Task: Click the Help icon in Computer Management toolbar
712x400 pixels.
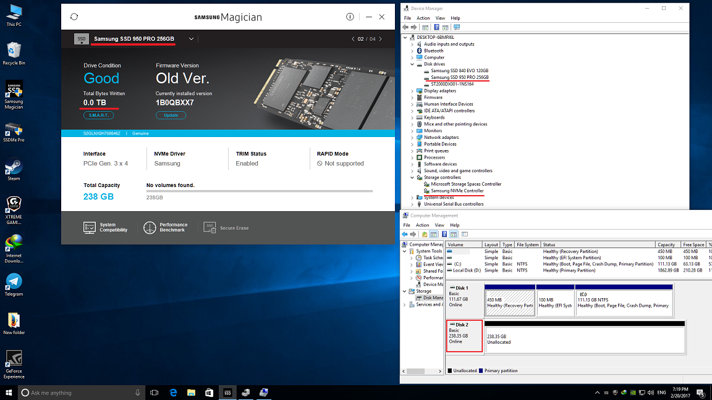Action: click(444, 235)
